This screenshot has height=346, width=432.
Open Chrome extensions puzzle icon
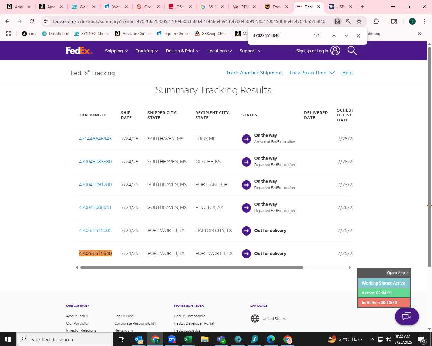(x=376, y=21)
